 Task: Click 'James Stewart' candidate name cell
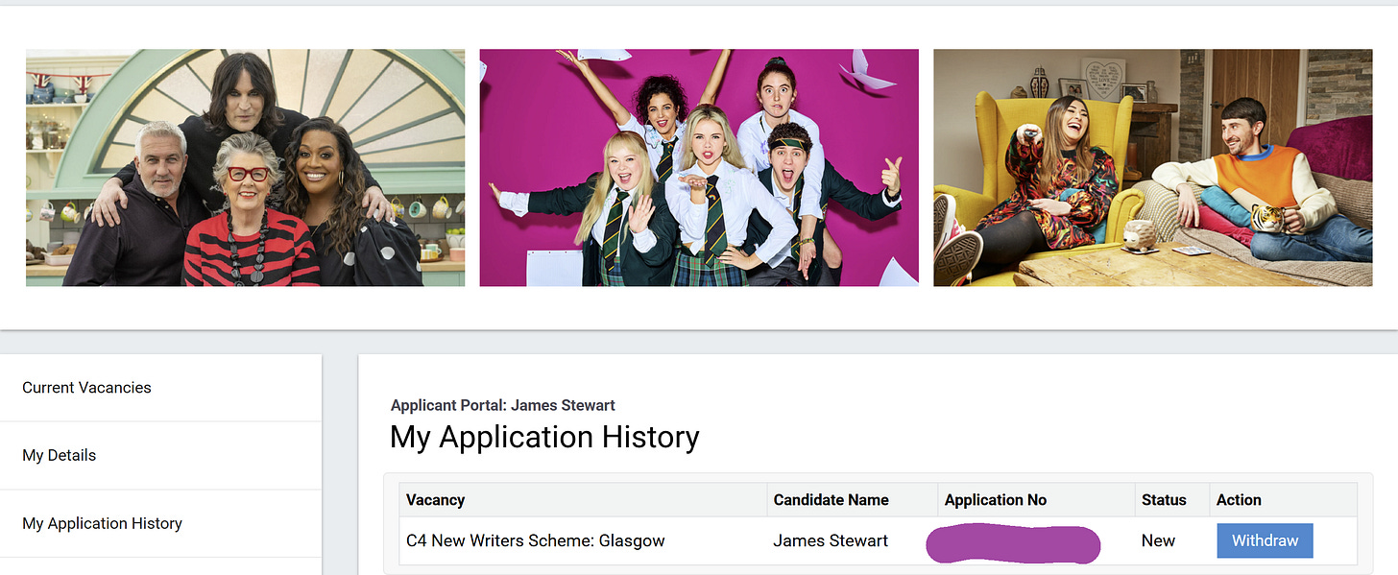click(x=852, y=540)
